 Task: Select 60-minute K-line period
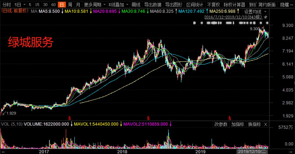click(x=54, y=5)
